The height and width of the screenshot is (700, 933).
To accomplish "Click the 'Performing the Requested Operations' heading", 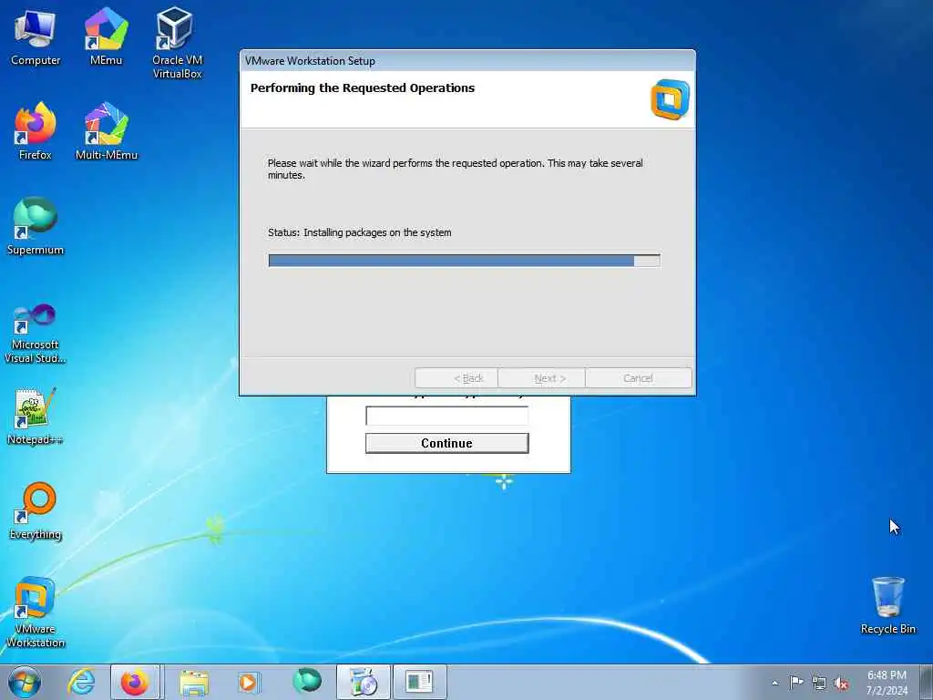I will 363,88.
